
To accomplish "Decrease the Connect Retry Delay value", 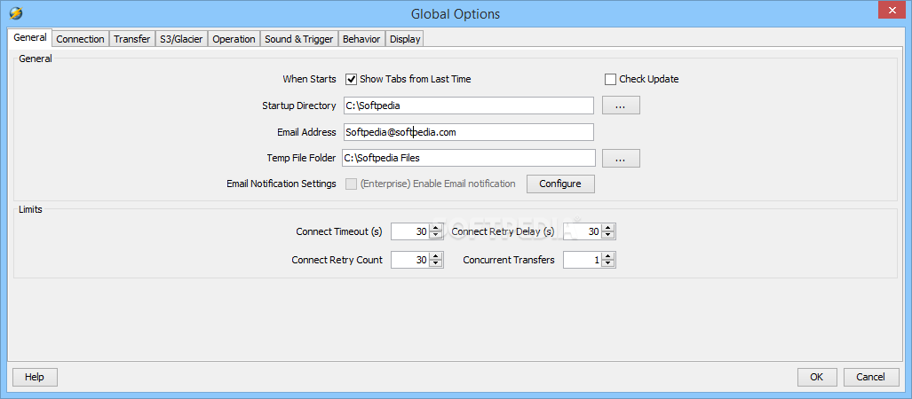I will [x=608, y=235].
